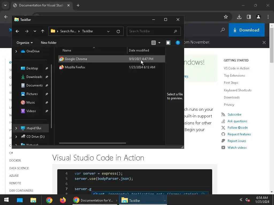This screenshot has height=205, width=274.
Task: Click the horizontal scrollbar in file list
Action: pos(92,143)
